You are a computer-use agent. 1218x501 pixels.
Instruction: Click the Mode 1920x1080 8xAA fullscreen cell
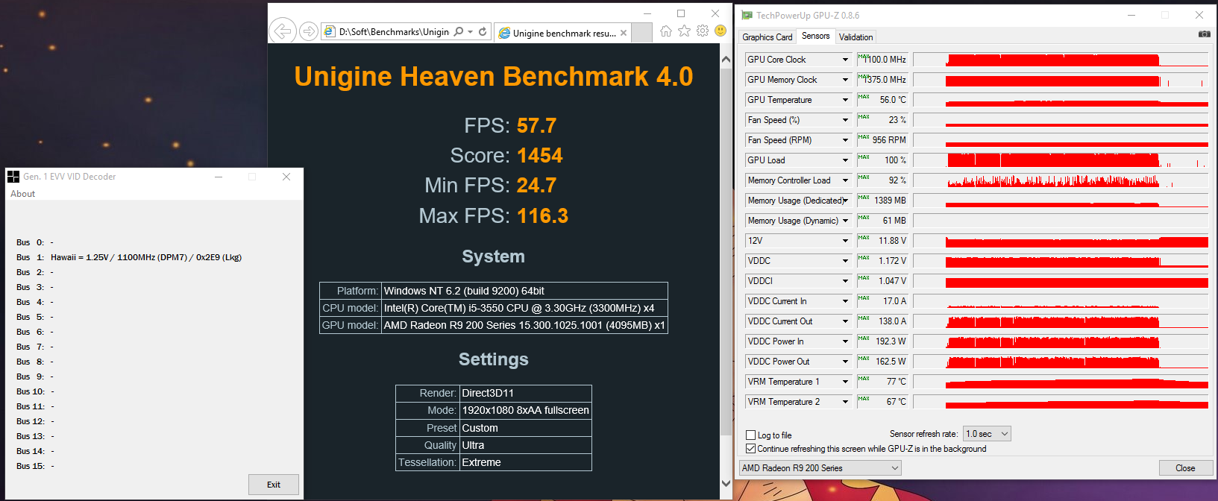(526, 410)
